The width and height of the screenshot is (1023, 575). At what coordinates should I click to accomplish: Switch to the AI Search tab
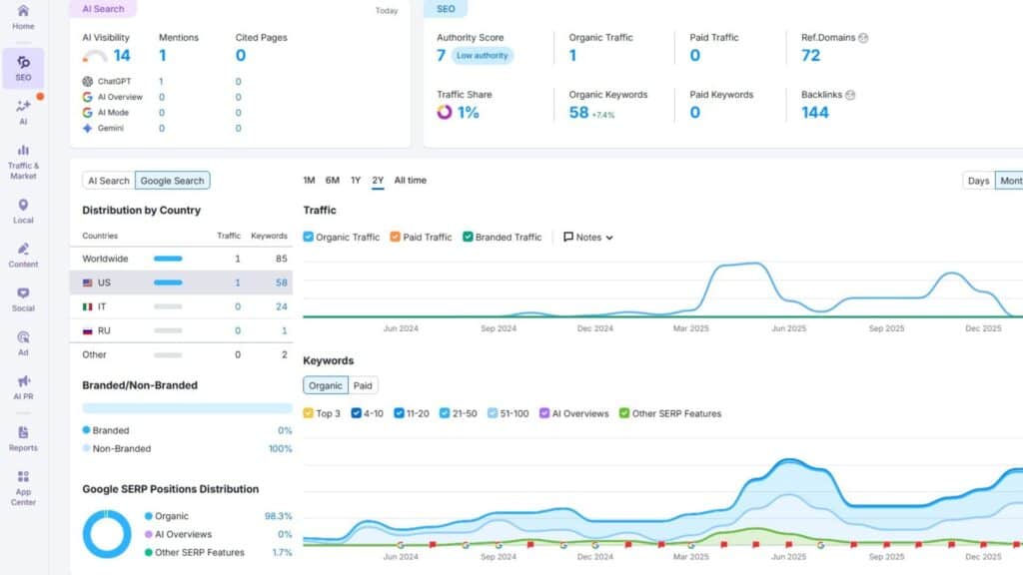click(x=108, y=181)
